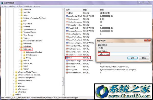This screenshot has height=100, width=153.
Task: Expand the Windows Photo Viewer key
Action: 14,72
